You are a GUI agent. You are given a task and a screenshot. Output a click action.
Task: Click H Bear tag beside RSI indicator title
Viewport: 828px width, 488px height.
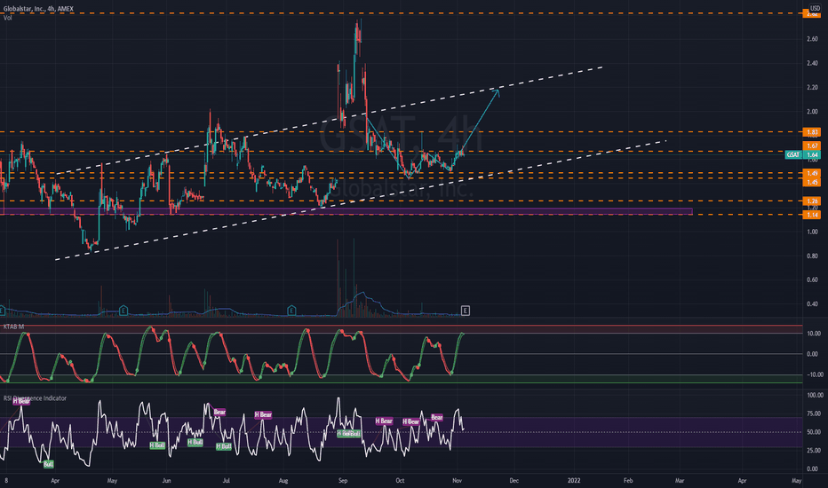[x=21, y=401]
